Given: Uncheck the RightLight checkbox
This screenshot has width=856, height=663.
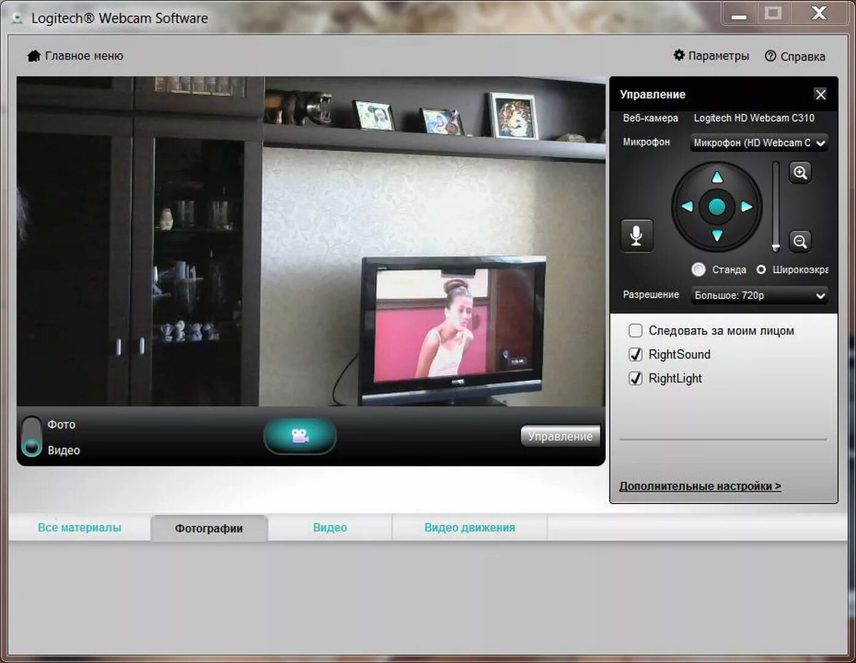Looking at the screenshot, I should click(635, 378).
